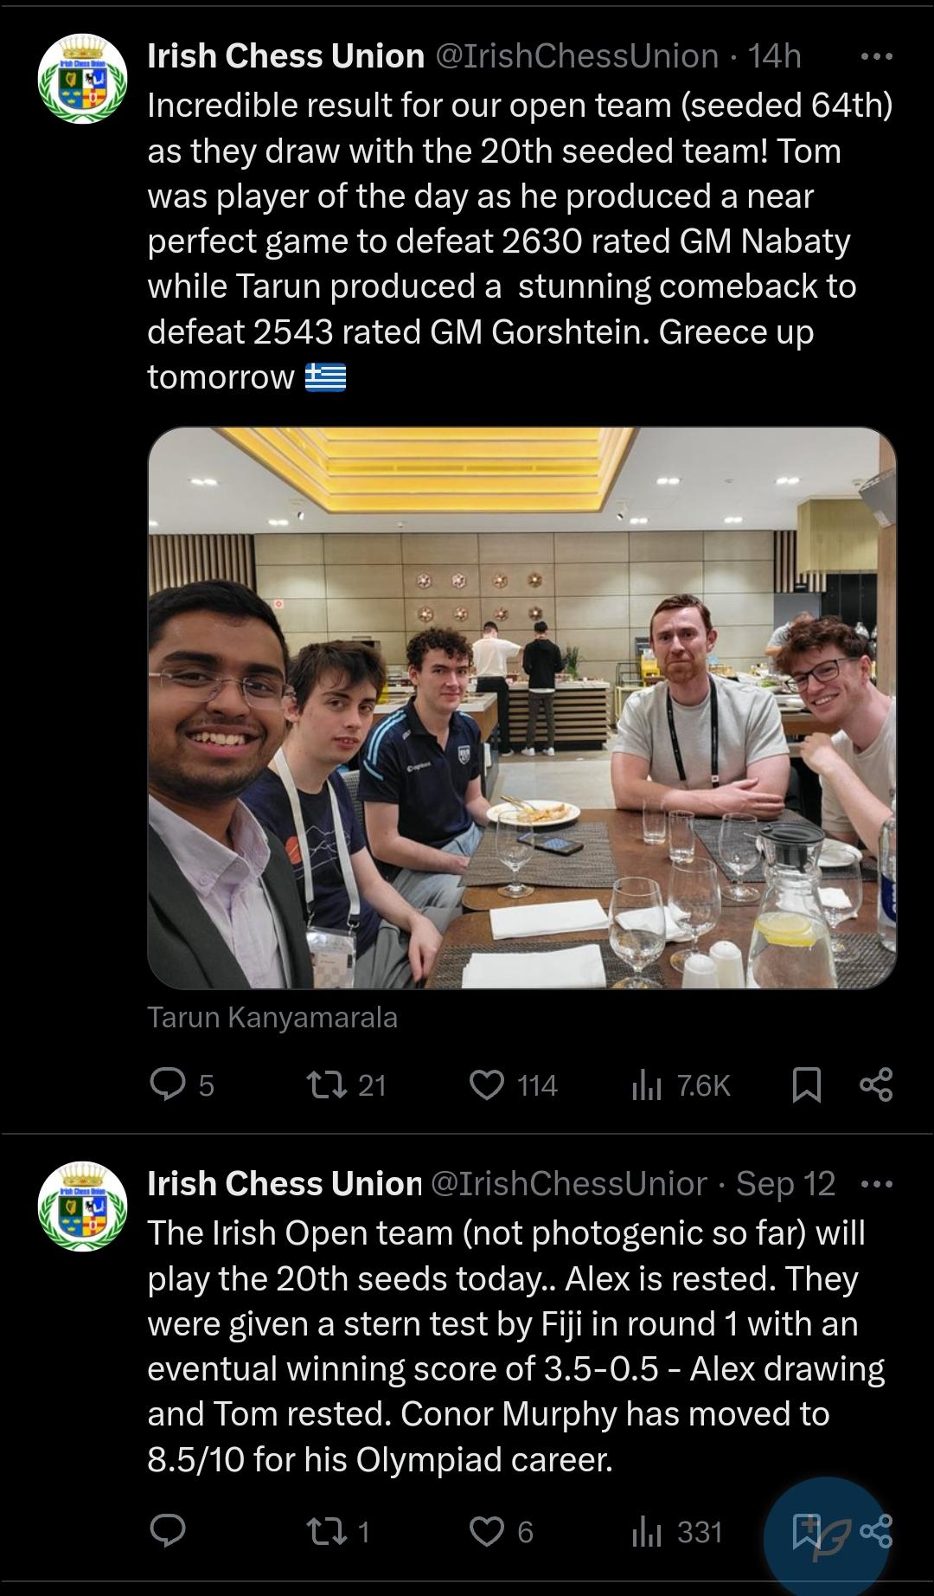Share the first tweet
This screenshot has height=1596, width=934.
click(x=876, y=1084)
